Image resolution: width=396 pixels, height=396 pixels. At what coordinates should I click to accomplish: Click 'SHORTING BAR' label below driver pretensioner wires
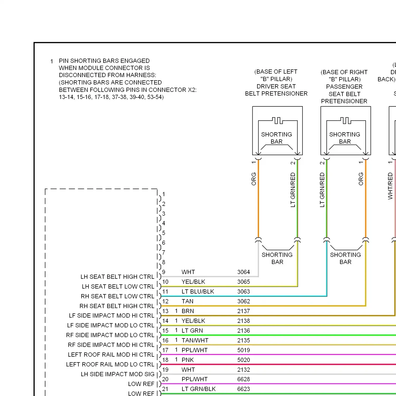277,258
